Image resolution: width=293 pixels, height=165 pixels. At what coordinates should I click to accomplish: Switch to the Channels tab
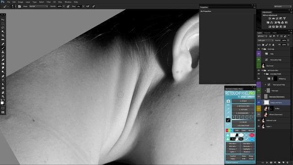[267, 33]
